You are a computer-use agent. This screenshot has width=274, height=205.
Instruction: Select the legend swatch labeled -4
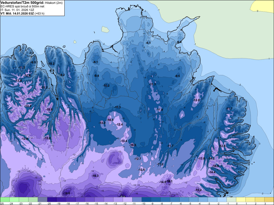pyautogui.click(x=203, y=200)
